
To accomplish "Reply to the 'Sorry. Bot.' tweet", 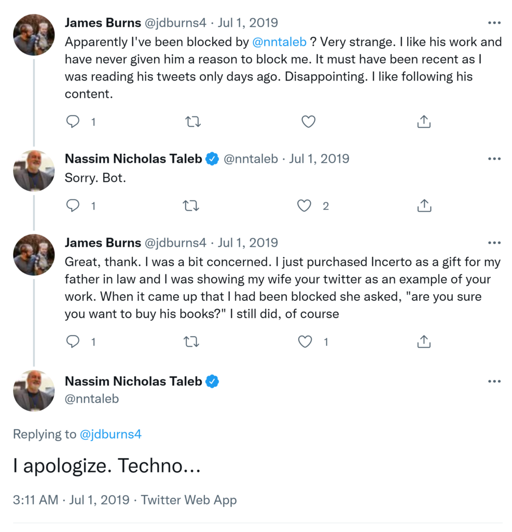I will pos(73,206).
